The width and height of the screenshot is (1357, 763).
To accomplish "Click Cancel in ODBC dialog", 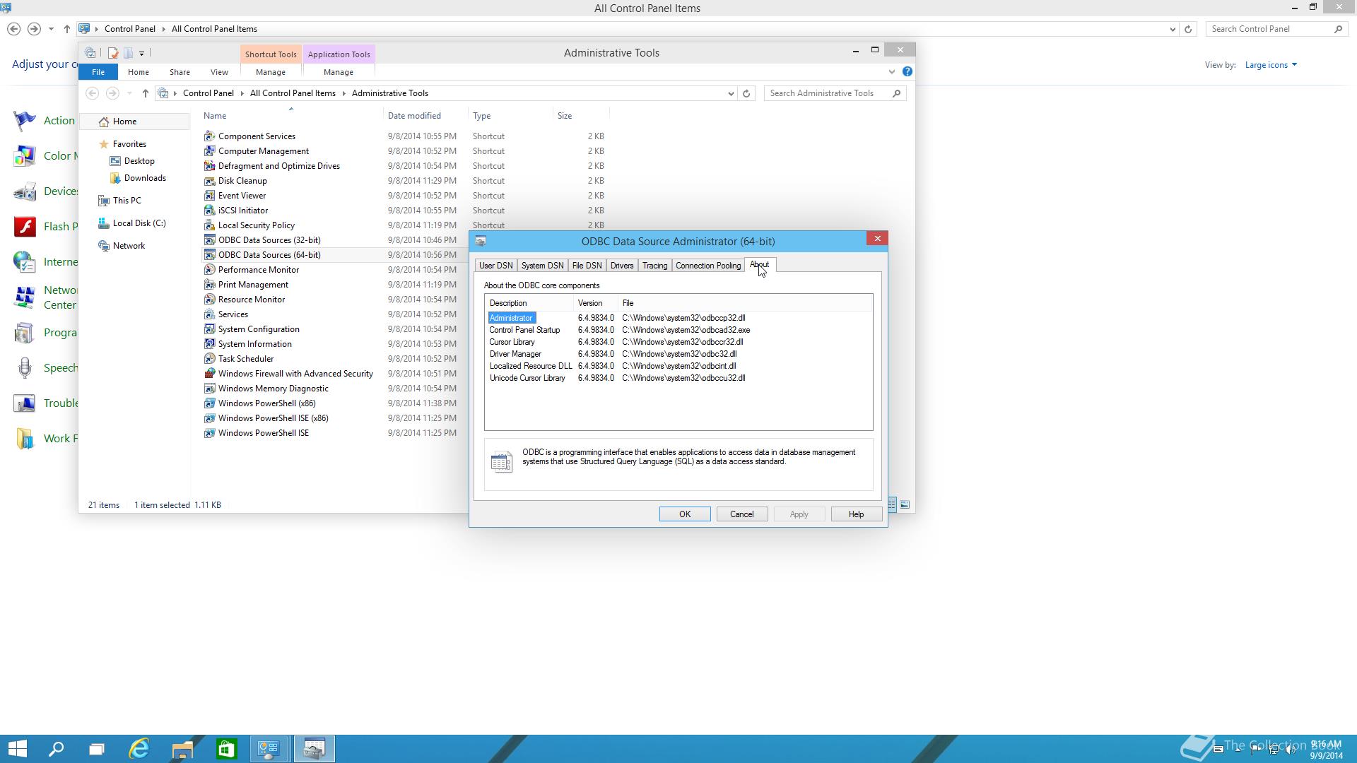I will pyautogui.click(x=742, y=514).
